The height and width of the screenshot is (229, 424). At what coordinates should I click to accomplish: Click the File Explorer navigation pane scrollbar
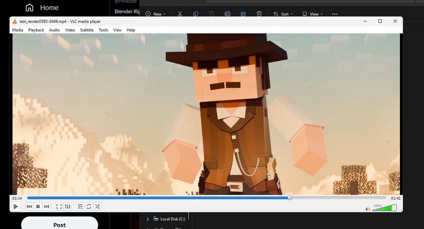[x=189, y=216]
